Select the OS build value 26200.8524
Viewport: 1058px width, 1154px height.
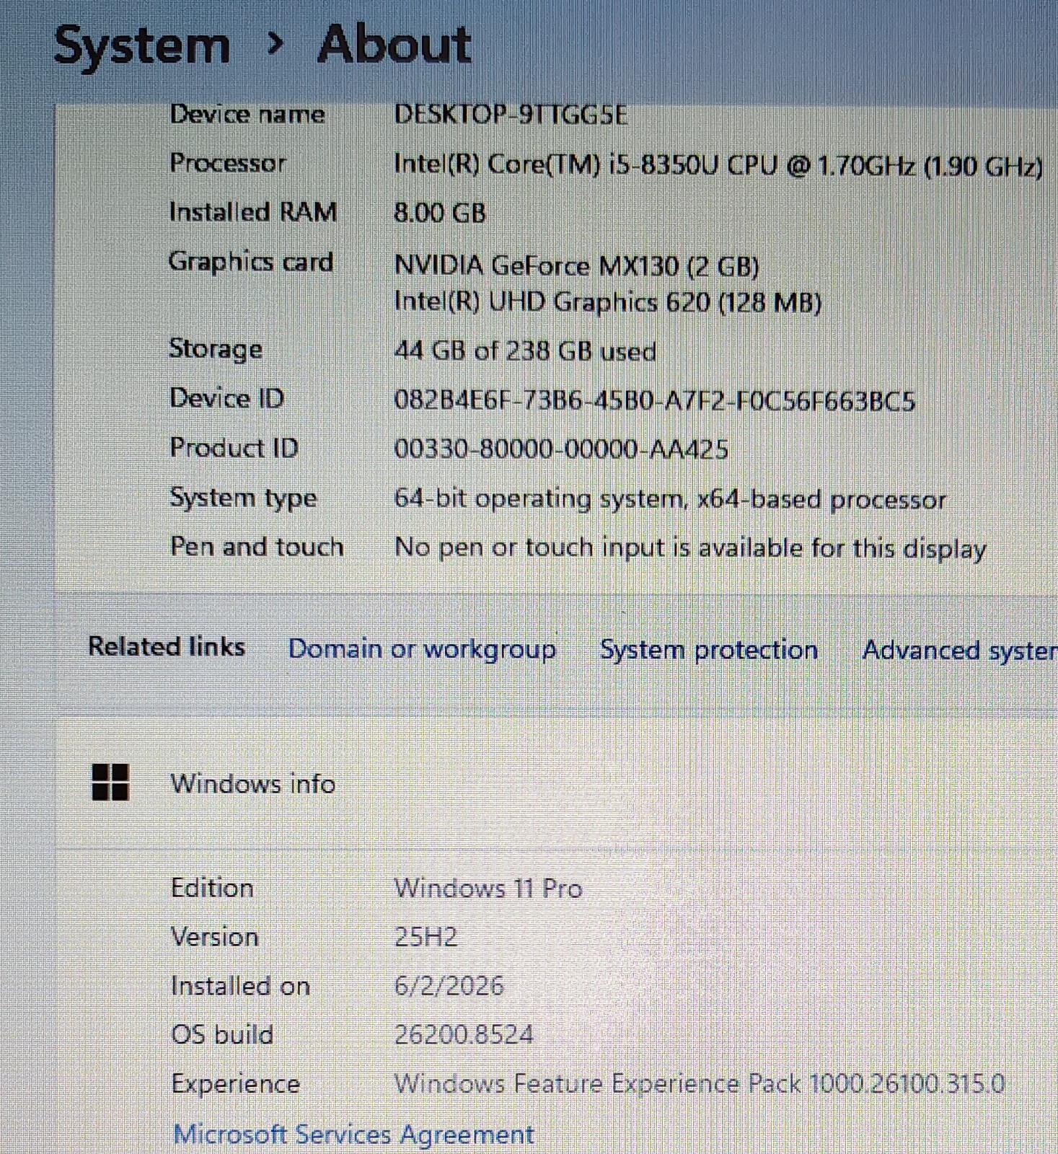[x=464, y=1035]
